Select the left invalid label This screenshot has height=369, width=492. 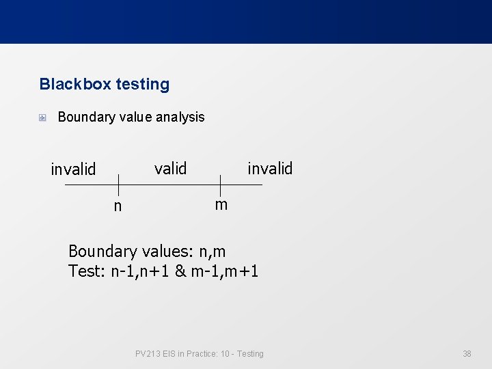[x=73, y=169]
